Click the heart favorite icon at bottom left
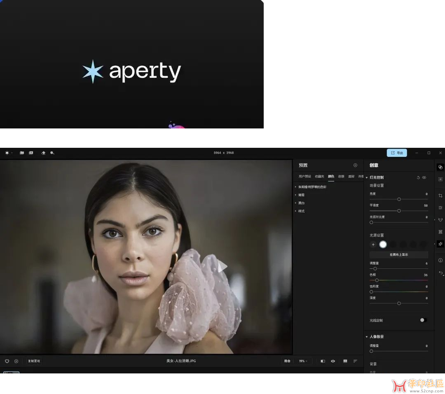445x394 pixels. coord(7,361)
